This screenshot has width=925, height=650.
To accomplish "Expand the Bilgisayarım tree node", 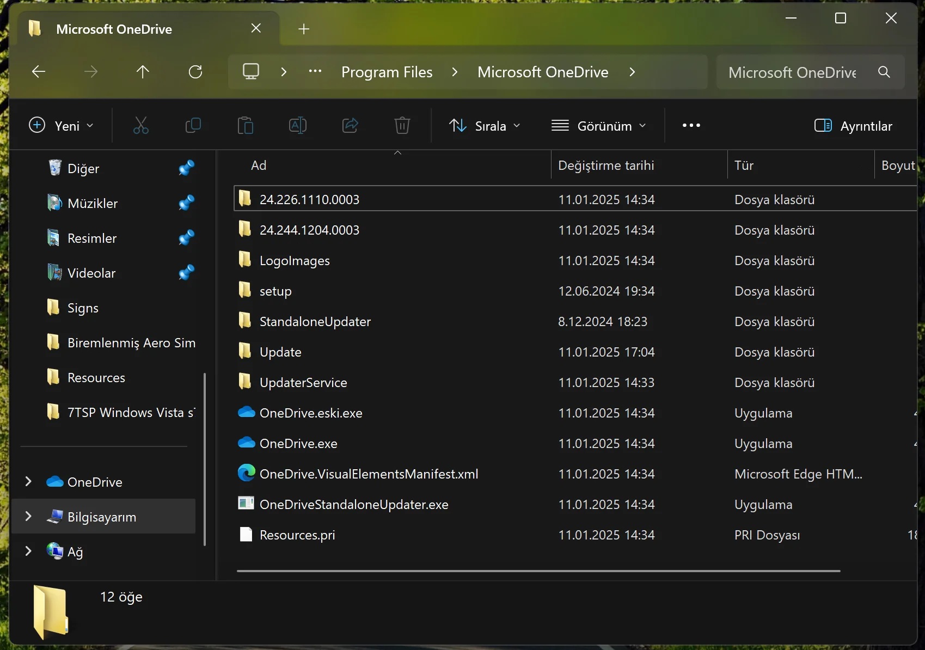I will coord(28,516).
